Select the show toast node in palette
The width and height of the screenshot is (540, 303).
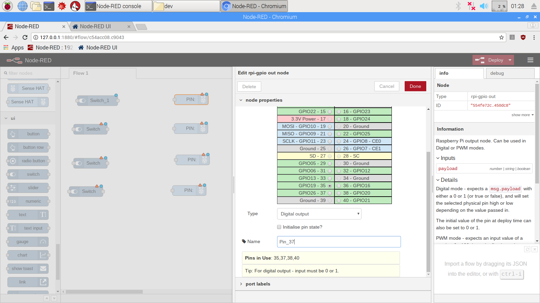click(28, 269)
